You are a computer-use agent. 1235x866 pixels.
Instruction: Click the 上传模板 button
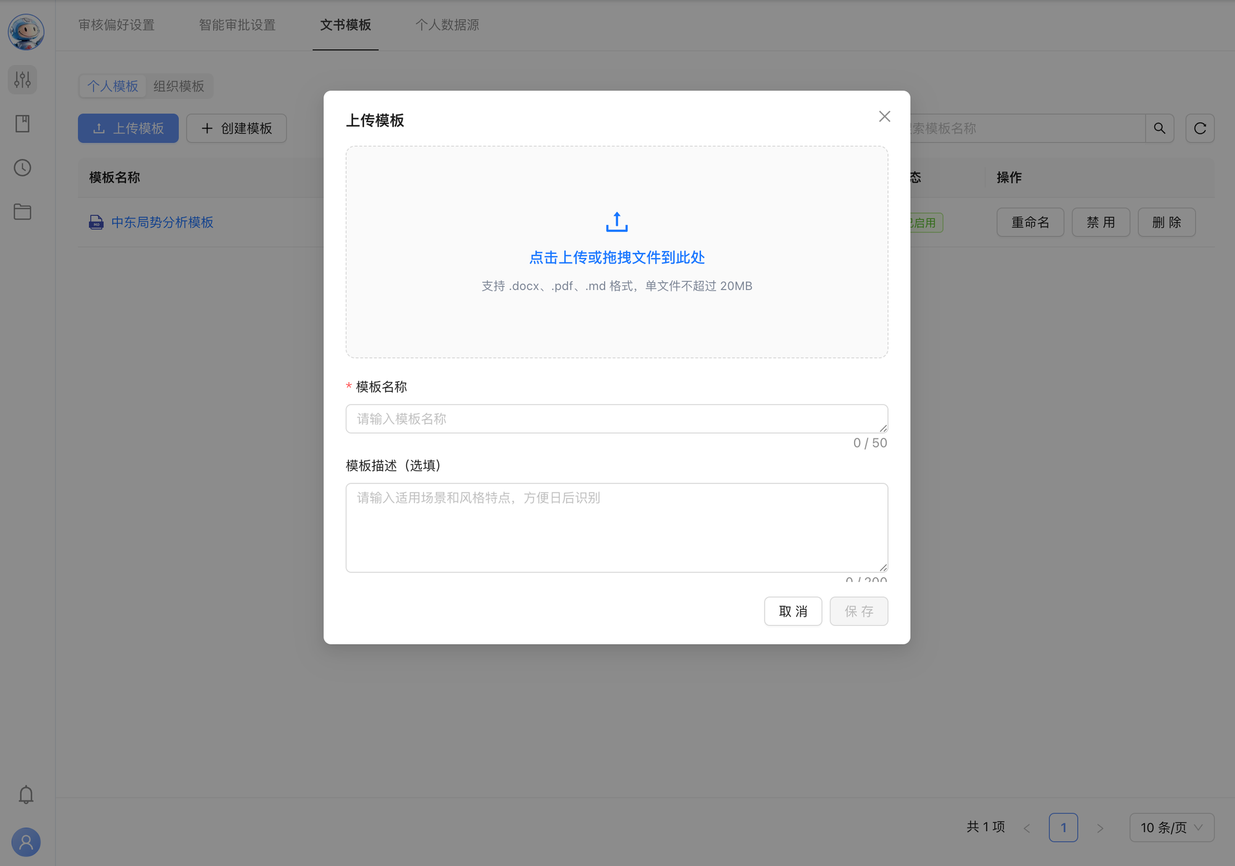pyautogui.click(x=128, y=128)
